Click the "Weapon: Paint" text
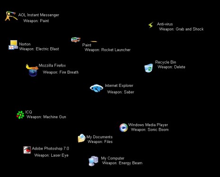Image resolution: width=220 pixels, height=177 pixels. click(36, 21)
